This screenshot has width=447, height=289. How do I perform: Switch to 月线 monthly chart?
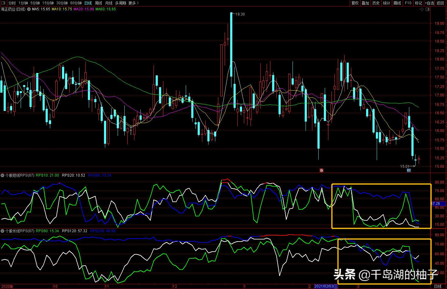pyautogui.click(x=109, y=3)
